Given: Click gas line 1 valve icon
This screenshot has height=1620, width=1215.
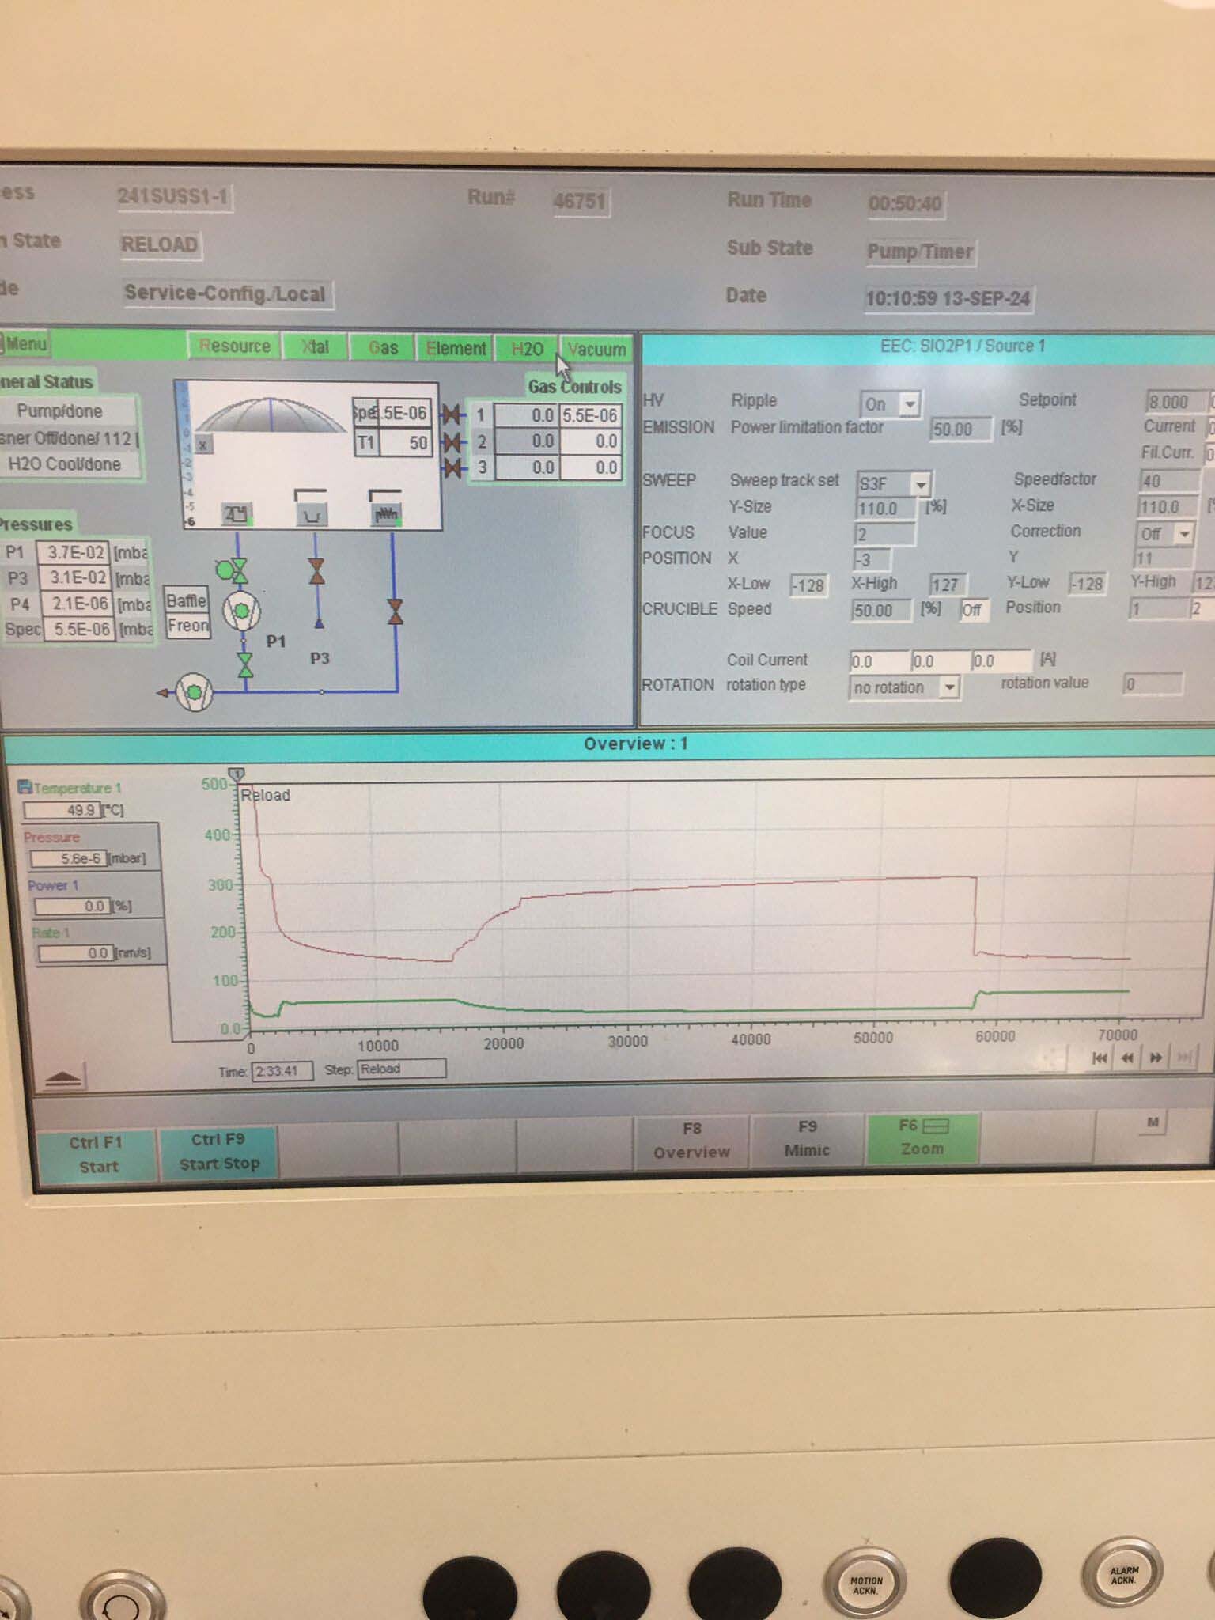Looking at the screenshot, I should tap(452, 414).
